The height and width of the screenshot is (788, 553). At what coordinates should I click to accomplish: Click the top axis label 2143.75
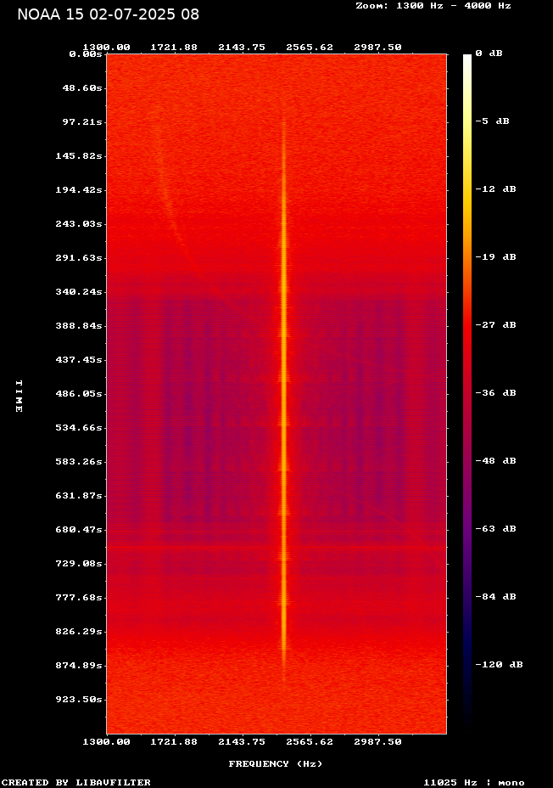(x=242, y=48)
